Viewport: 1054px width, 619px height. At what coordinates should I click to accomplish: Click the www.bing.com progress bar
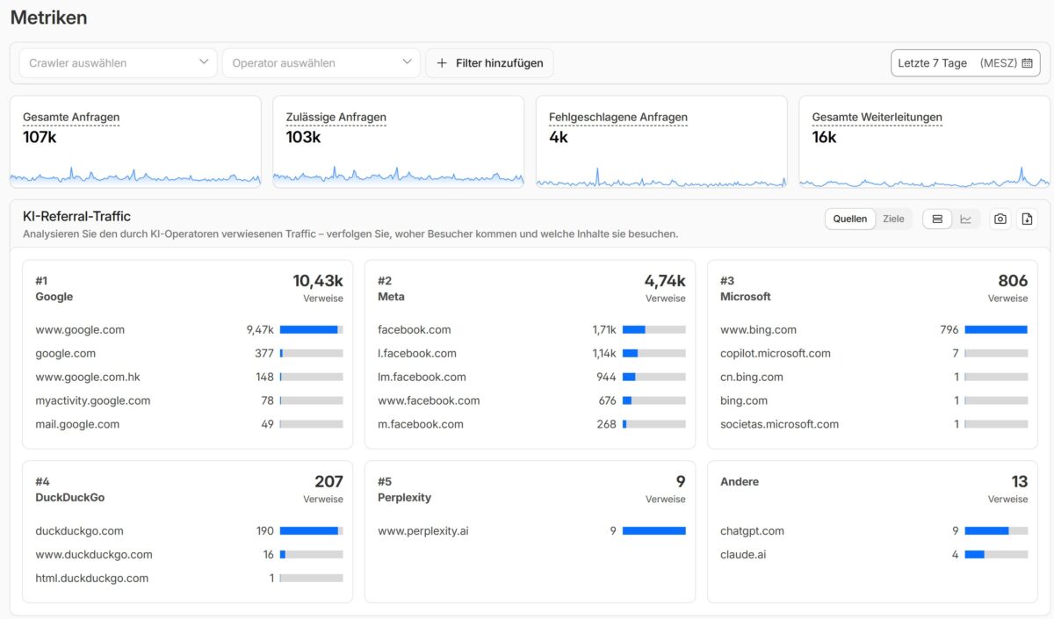[x=996, y=330]
